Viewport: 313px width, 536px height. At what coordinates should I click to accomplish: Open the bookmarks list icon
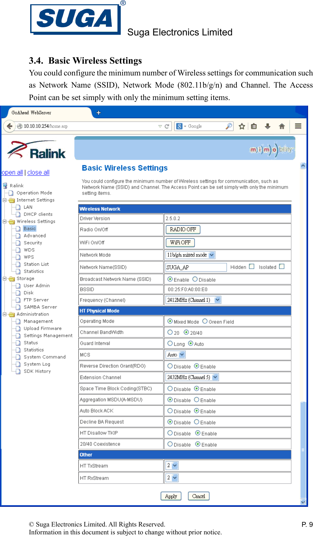tap(254, 126)
